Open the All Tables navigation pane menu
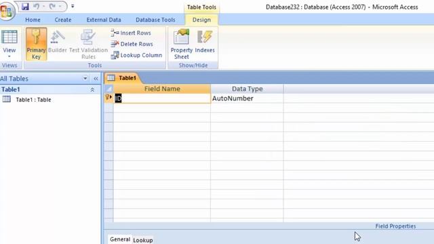The width and height of the screenshot is (434, 244). point(85,79)
